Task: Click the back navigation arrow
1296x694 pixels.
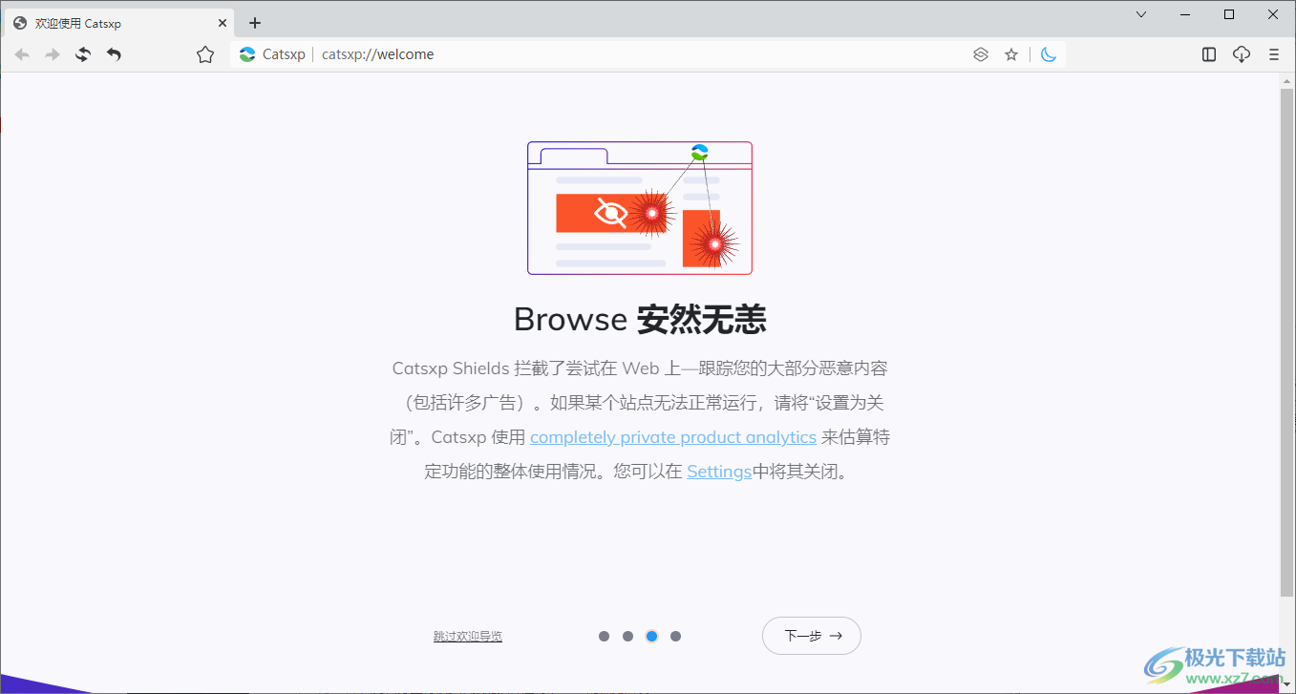Action: tap(22, 55)
